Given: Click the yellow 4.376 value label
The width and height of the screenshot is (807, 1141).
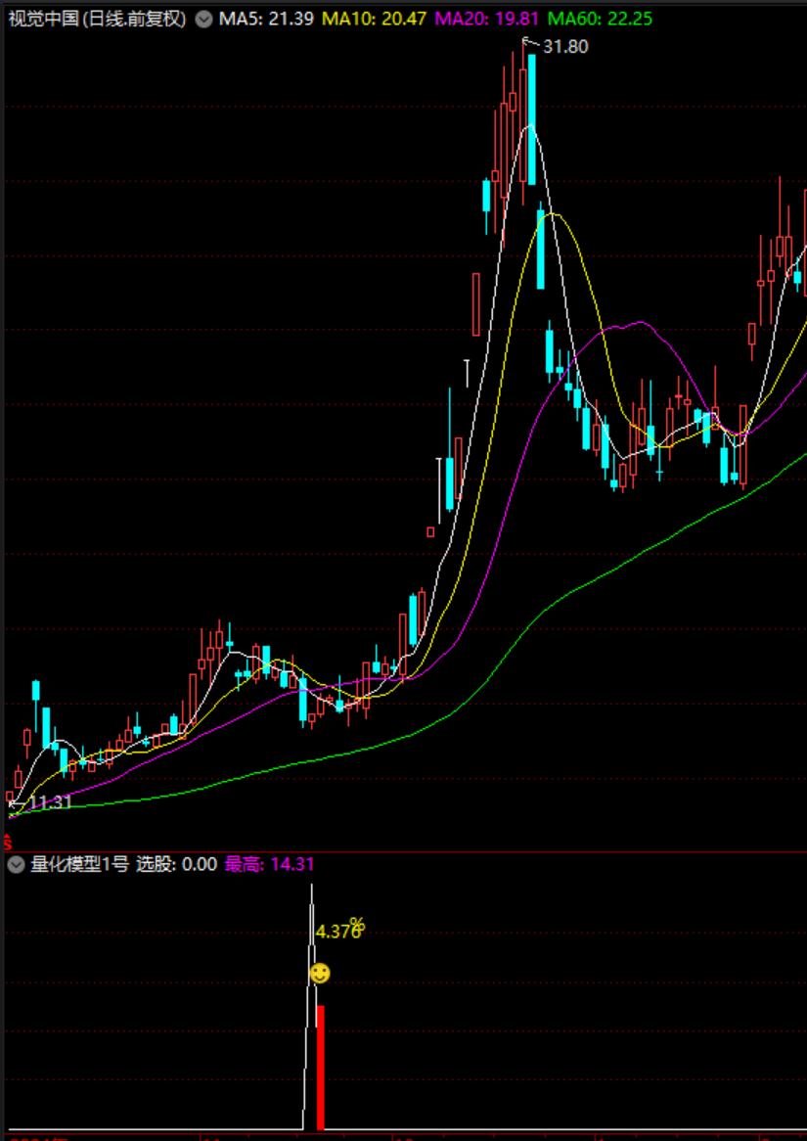Looking at the screenshot, I should coord(335,932).
